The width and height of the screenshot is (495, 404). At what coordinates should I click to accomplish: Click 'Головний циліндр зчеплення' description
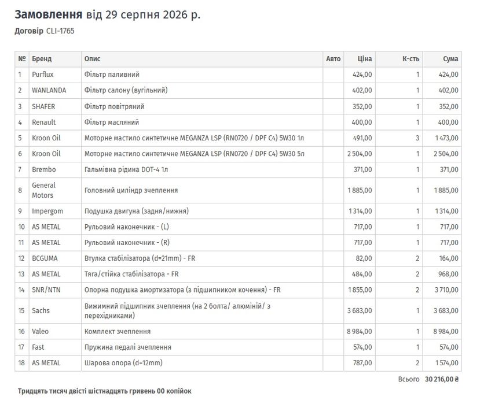click(x=131, y=190)
